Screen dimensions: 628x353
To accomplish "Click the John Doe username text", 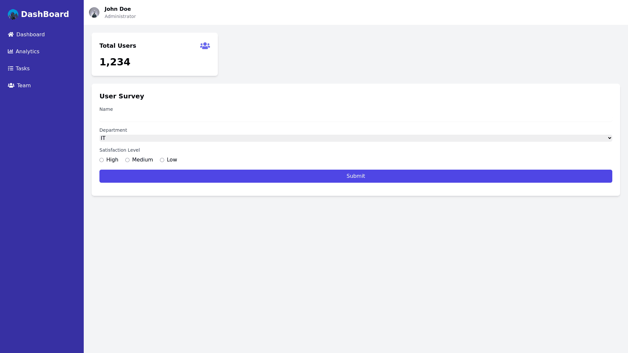I will (x=118, y=9).
